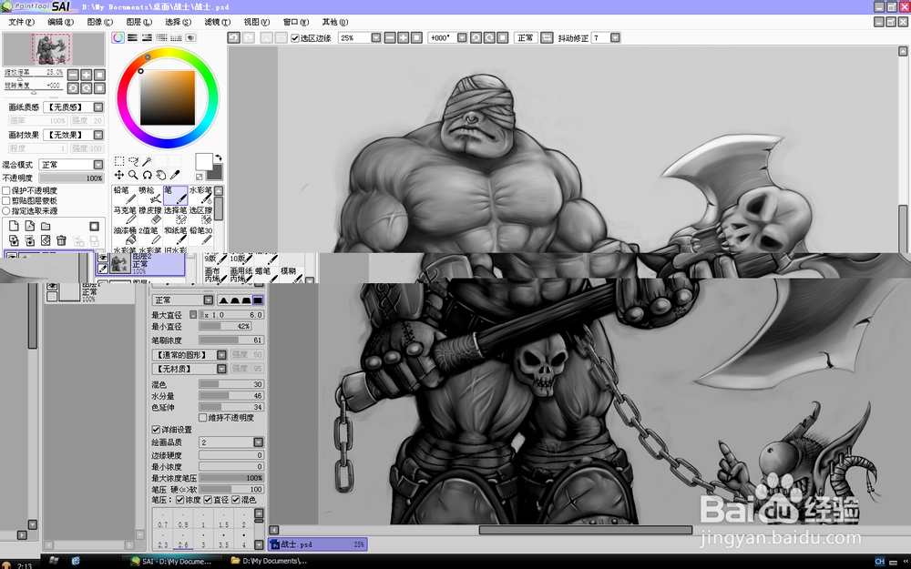Enable 保护不透明度 checkbox

tap(6, 190)
